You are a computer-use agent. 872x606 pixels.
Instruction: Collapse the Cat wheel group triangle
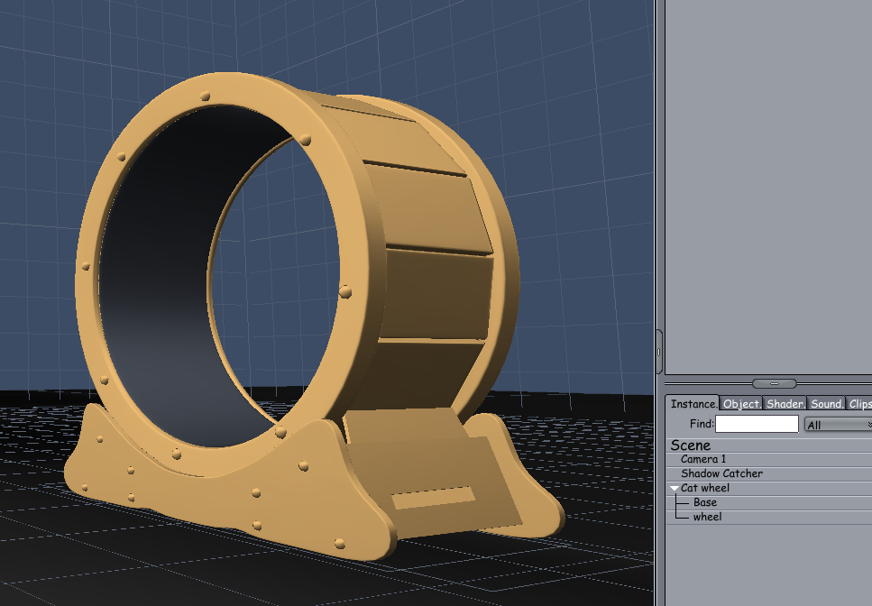[x=674, y=489]
